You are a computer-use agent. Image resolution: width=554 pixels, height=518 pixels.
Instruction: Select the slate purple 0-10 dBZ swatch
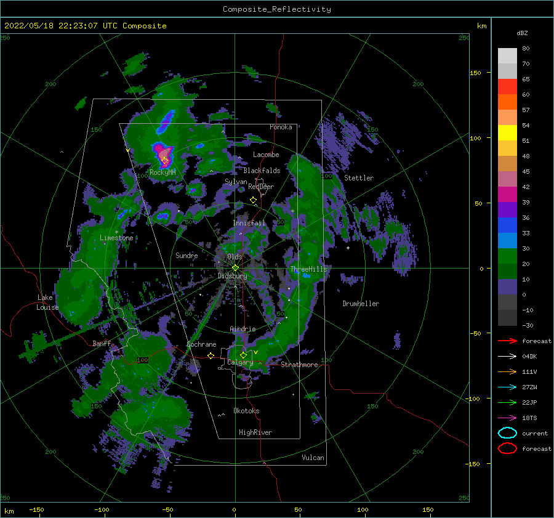(507, 287)
